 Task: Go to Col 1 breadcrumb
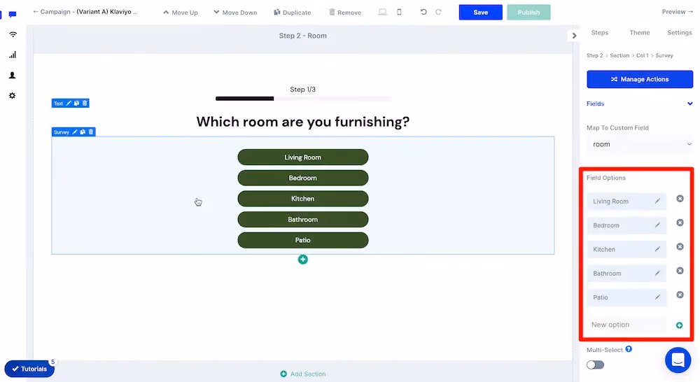click(x=642, y=55)
